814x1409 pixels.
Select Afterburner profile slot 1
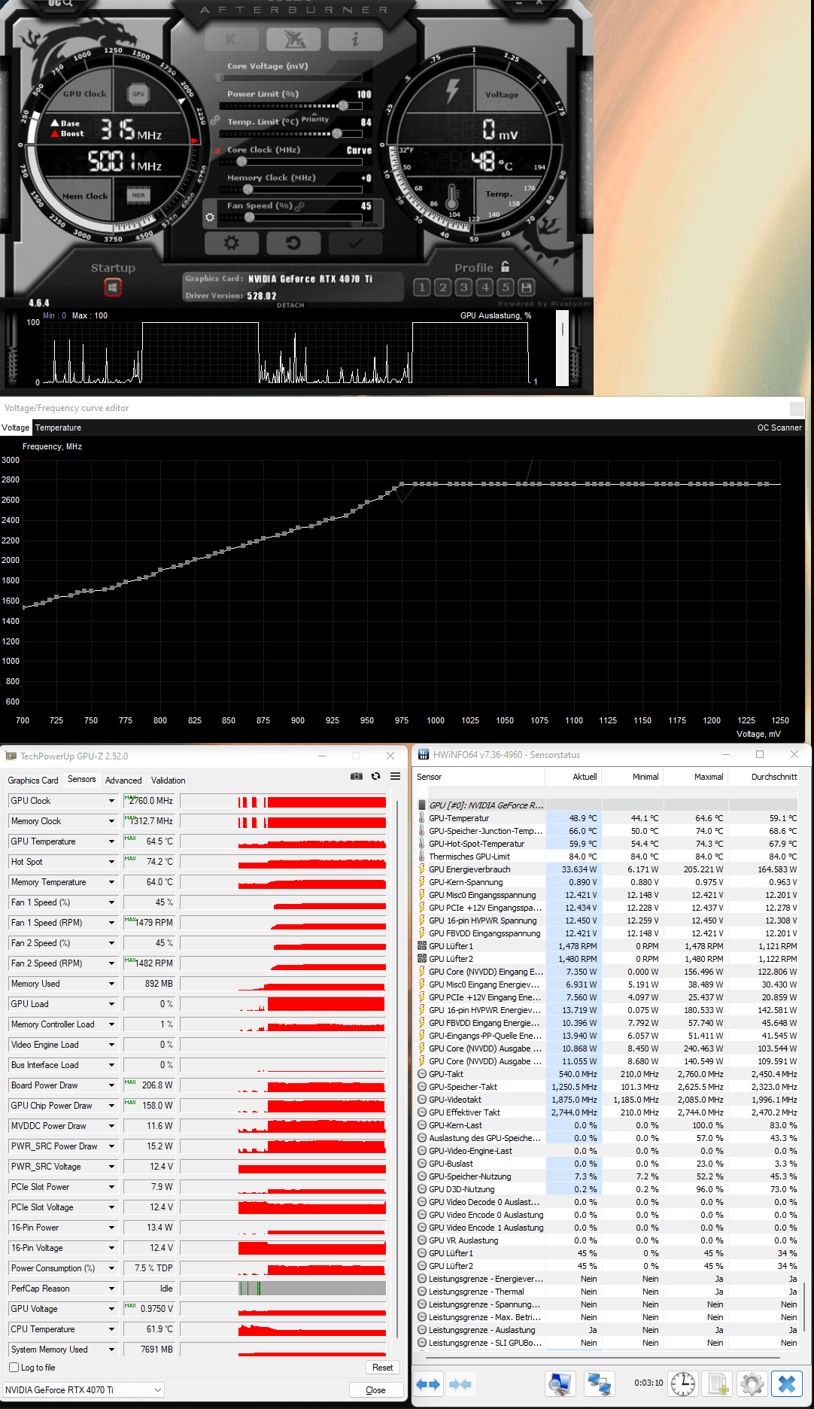[x=422, y=287]
